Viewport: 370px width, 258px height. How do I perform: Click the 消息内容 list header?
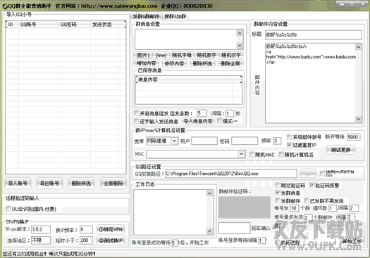tap(184, 79)
